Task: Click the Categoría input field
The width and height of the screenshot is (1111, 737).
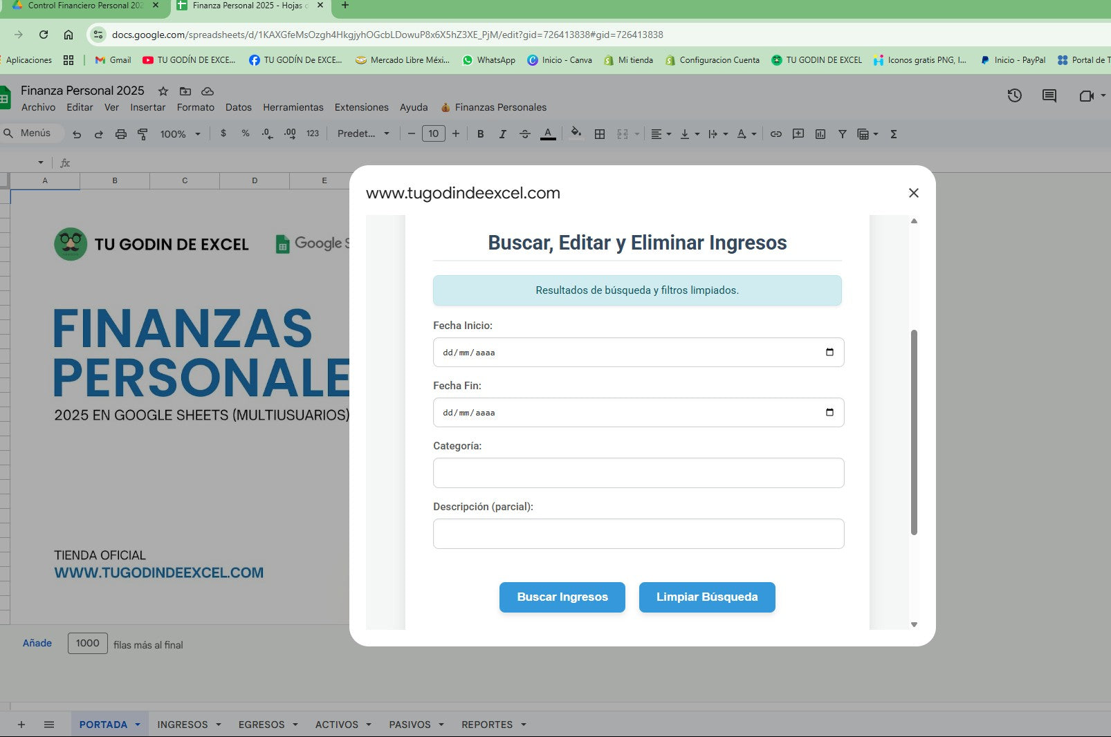Action: point(639,473)
